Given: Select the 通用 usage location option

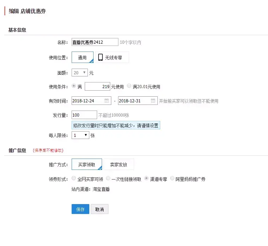Looking at the screenshot, I should [x=83, y=57].
